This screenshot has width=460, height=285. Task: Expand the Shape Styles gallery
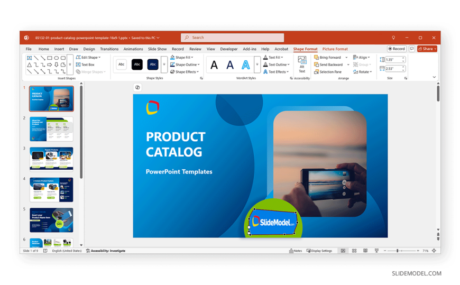pos(164,65)
